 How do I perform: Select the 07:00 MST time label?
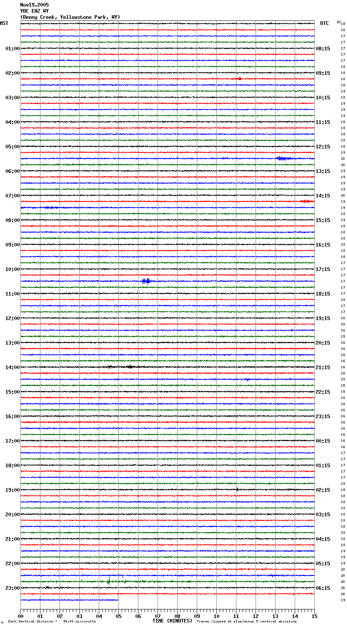[12, 196]
